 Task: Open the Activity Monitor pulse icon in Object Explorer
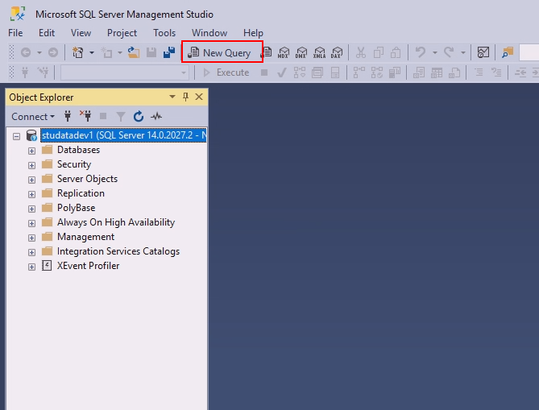click(156, 117)
